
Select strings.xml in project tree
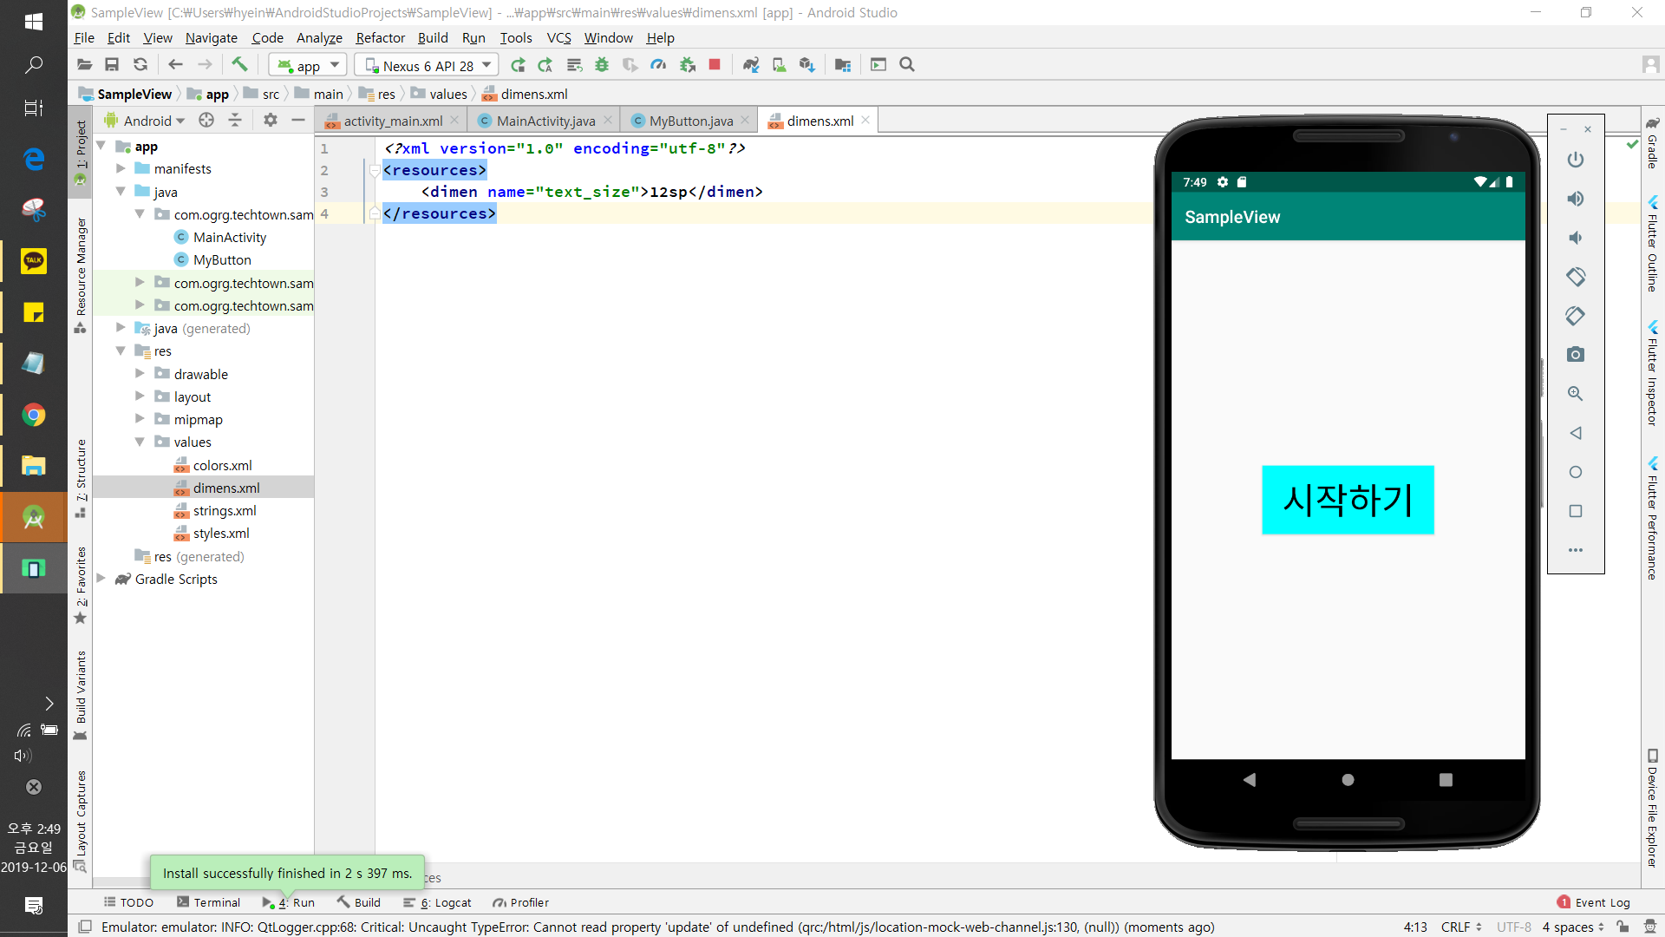225,510
